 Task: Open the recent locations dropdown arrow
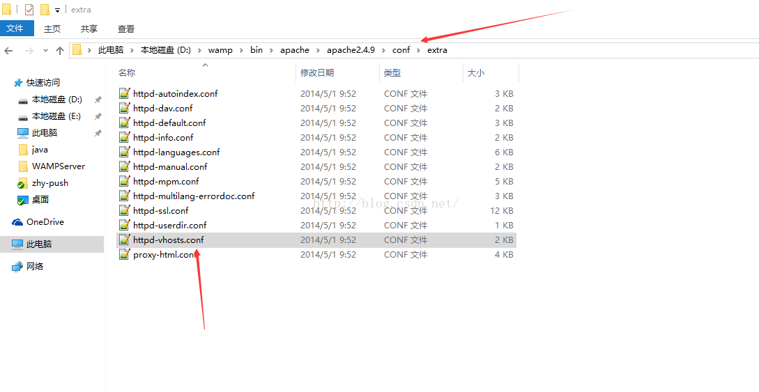coord(45,50)
